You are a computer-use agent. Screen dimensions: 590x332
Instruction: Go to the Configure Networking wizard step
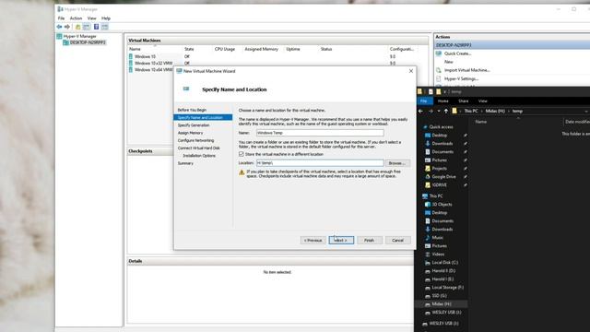pos(195,140)
